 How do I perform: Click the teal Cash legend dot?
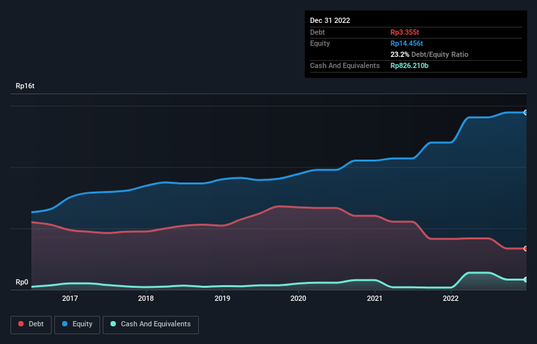point(113,324)
